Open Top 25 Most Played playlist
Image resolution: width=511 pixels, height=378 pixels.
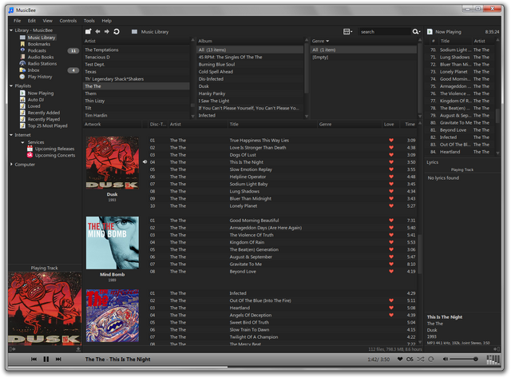point(48,126)
